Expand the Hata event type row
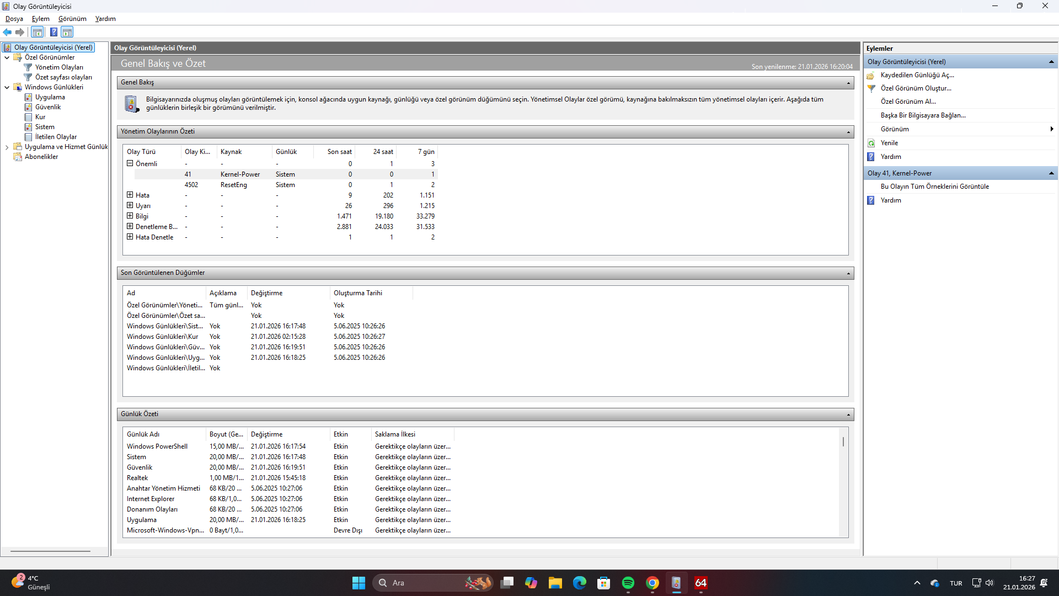This screenshot has width=1059, height=596. pyautogui.click(x=130, y=195)
